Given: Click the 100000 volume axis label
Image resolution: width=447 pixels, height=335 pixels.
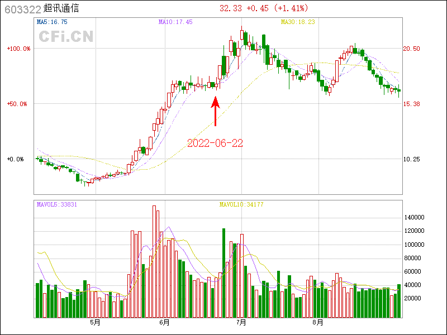Looking at the screenshot, I should [414, 245].
